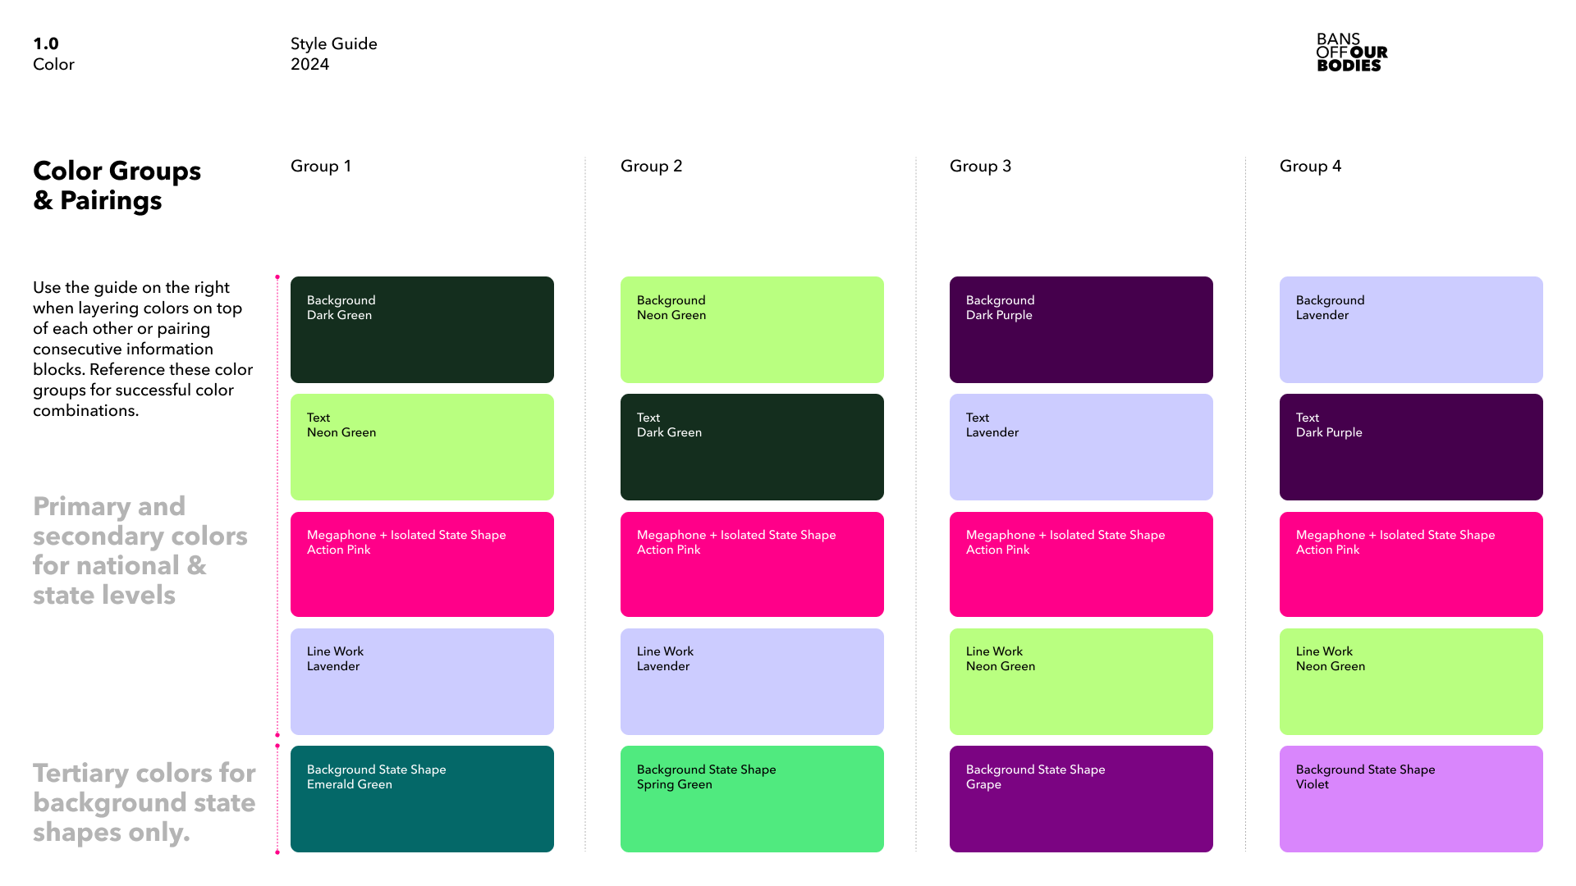Image resolution: width=1576 pixels, height=886 pixels.
Task: Select the Emerald Green state shape swatch
Action: pyautogui.click(x=422, y=799)
